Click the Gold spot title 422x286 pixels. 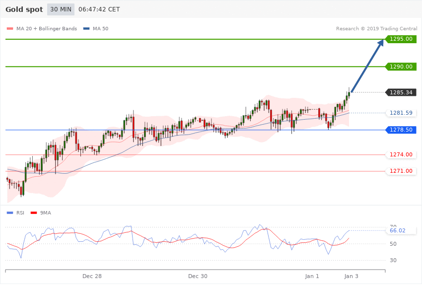tap(24, 9)
